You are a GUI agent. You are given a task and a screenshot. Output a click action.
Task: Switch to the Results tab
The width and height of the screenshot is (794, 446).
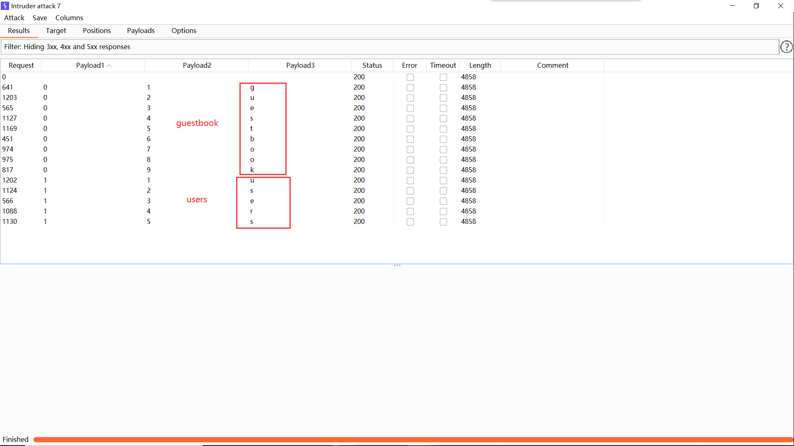point(19,31)
